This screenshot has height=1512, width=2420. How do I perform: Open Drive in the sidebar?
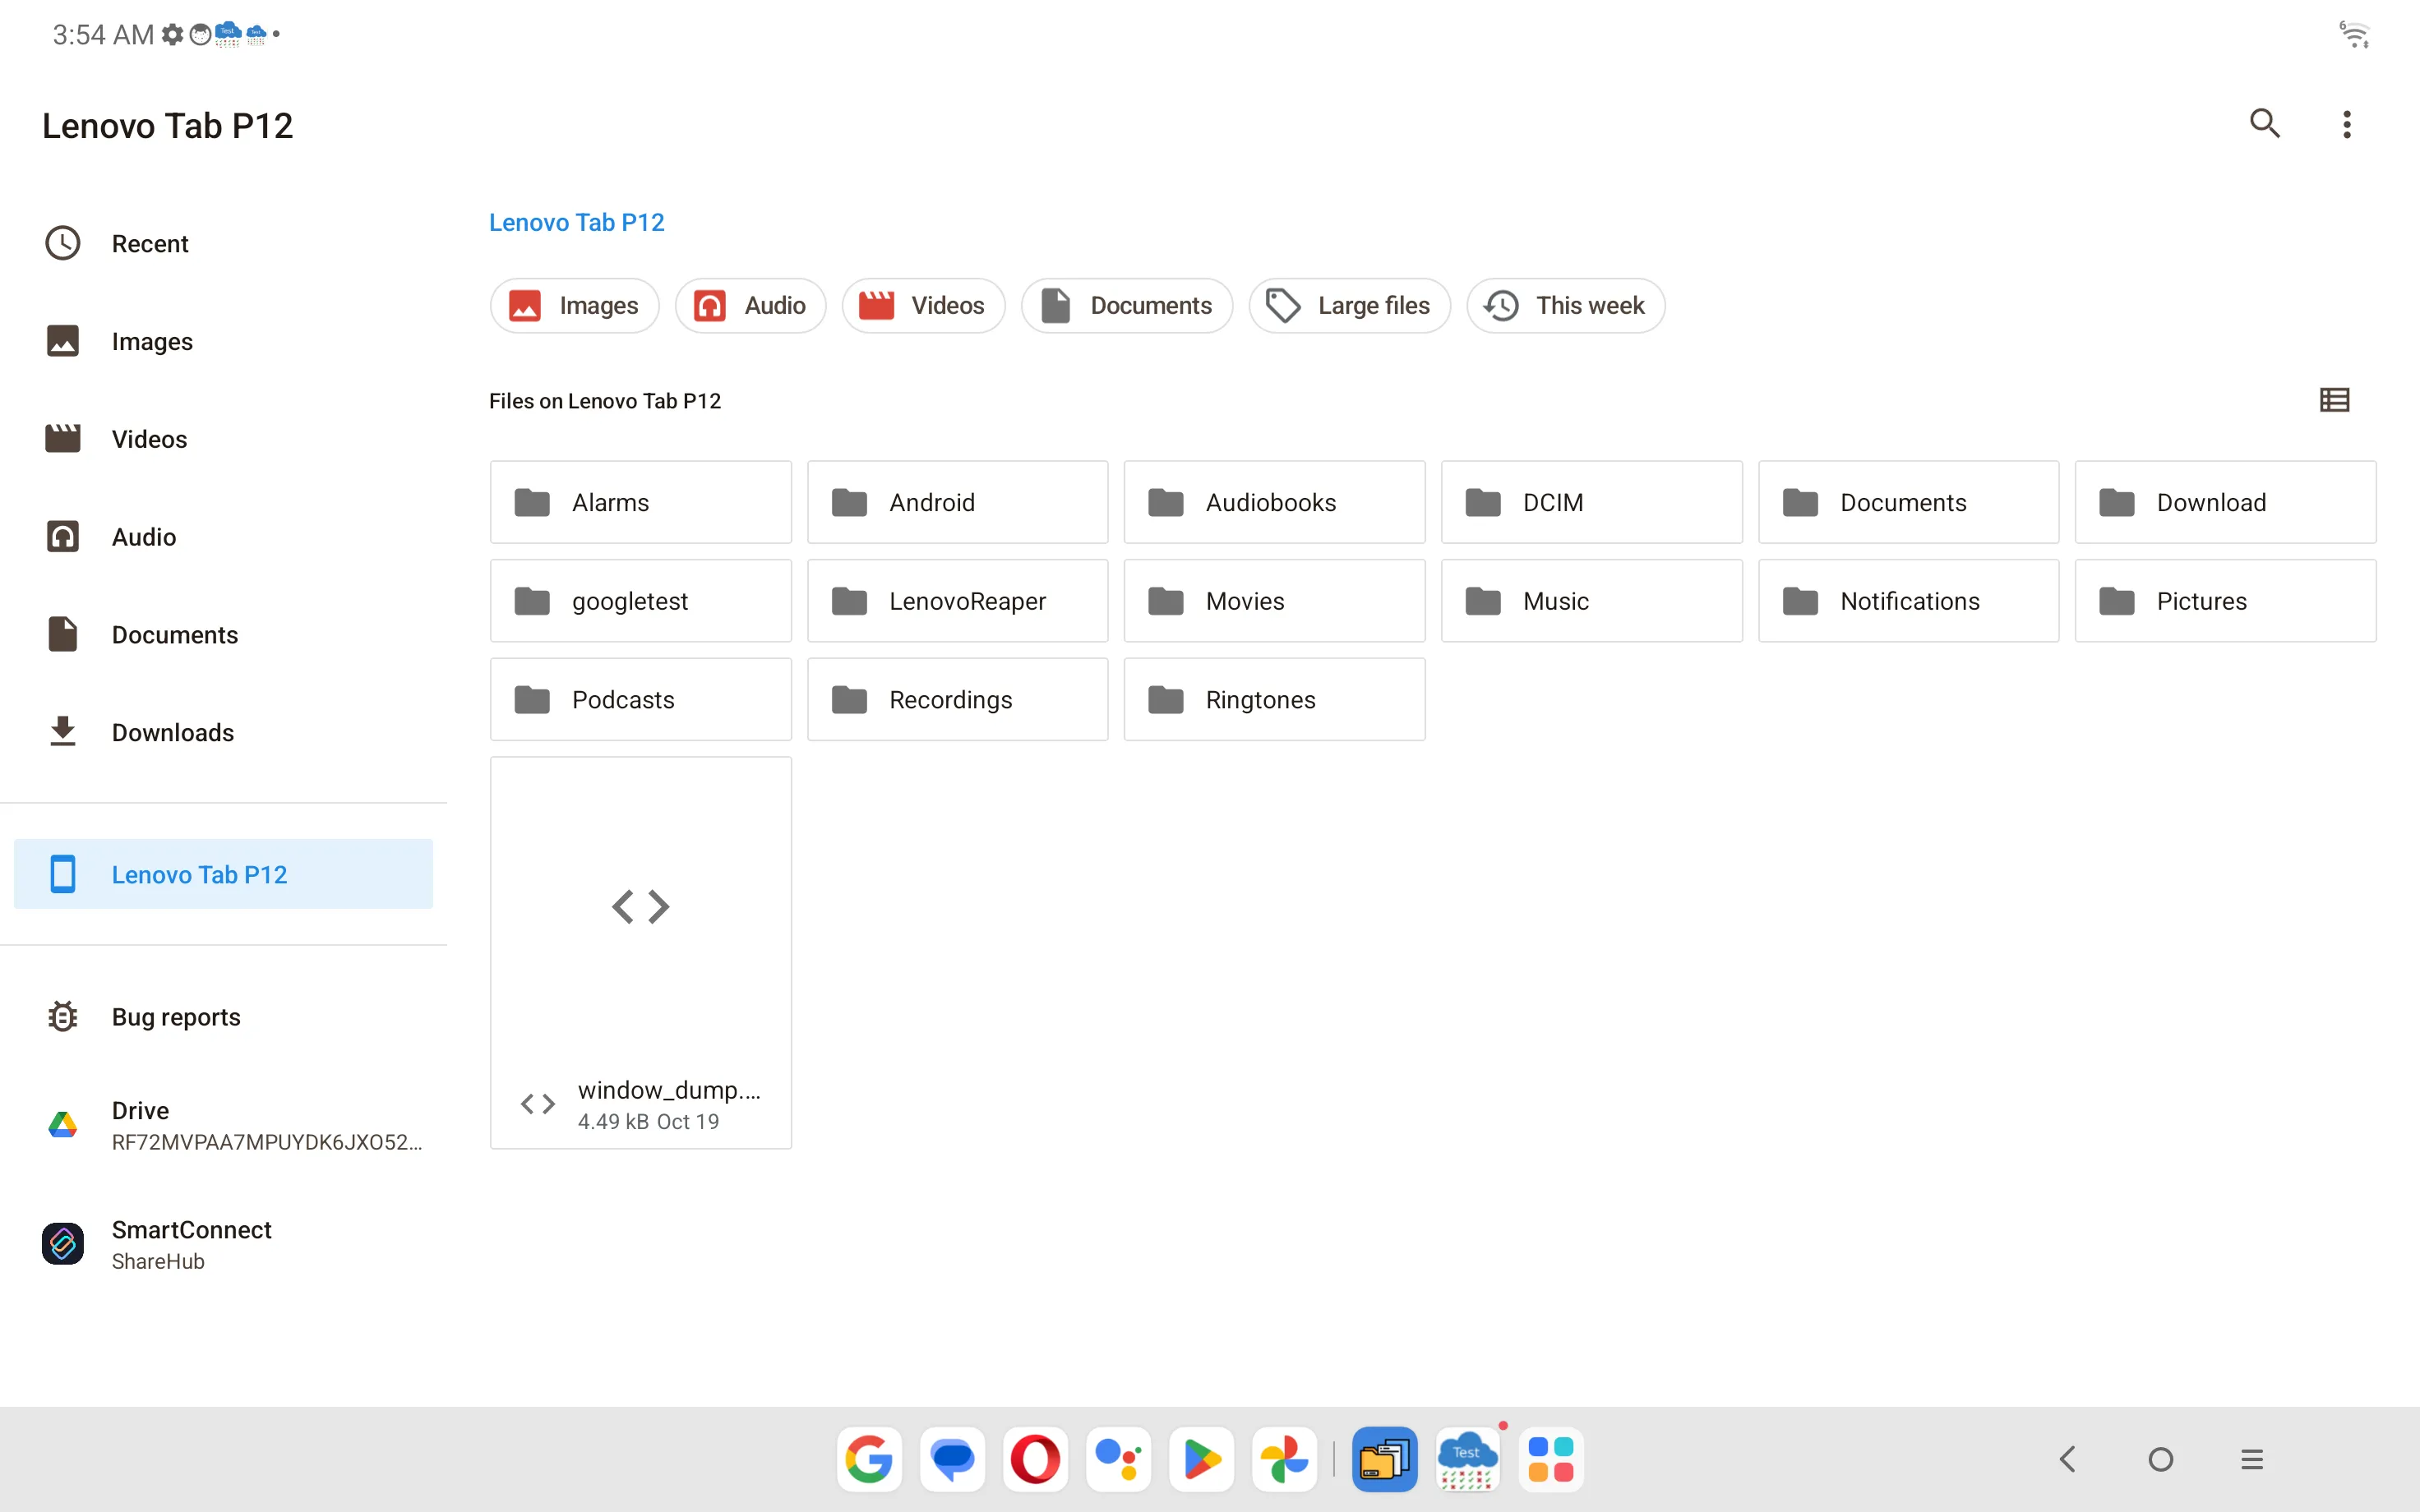pos(223,1125)
